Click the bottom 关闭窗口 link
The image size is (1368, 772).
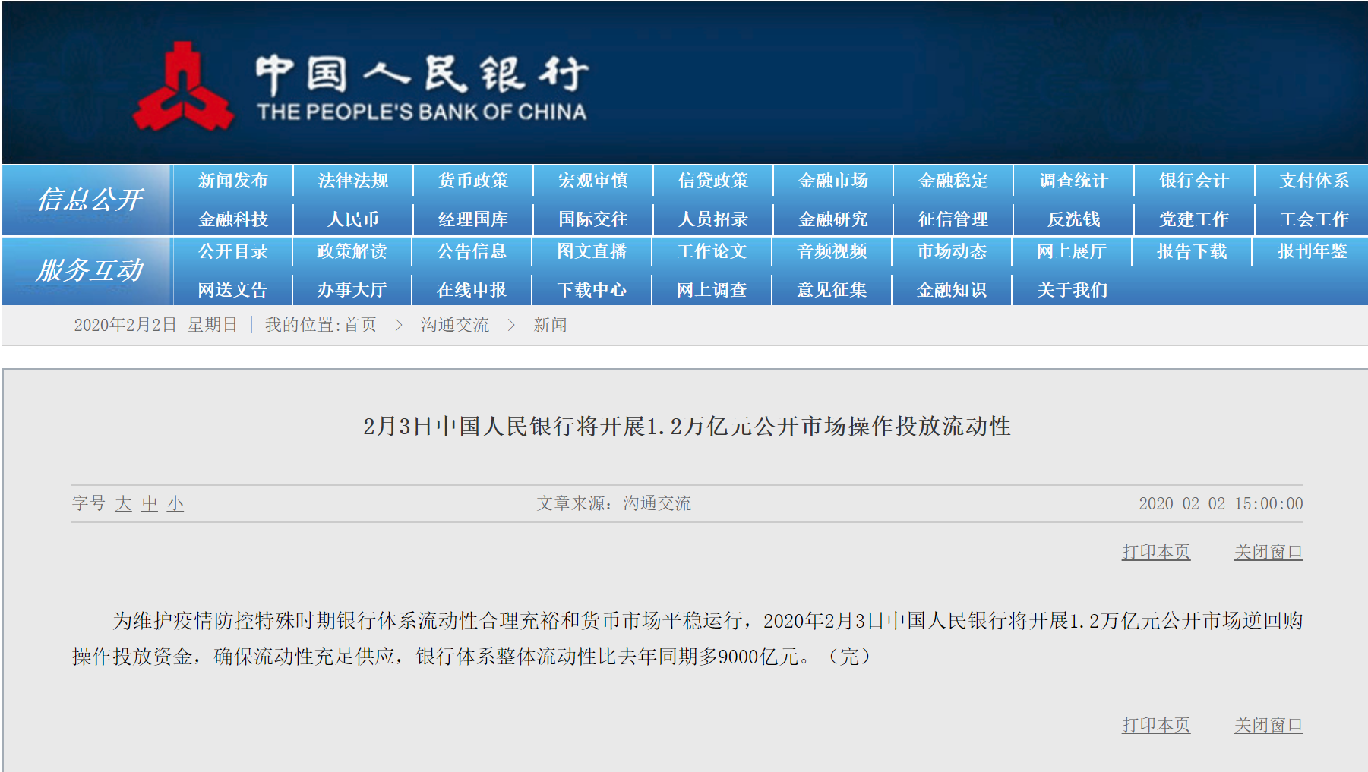pyautogui.click(x=1268, y=725)
